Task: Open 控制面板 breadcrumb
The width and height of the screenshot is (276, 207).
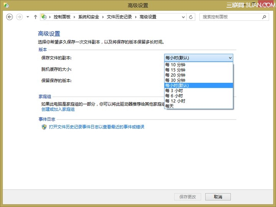Action: tap(62, 17)
